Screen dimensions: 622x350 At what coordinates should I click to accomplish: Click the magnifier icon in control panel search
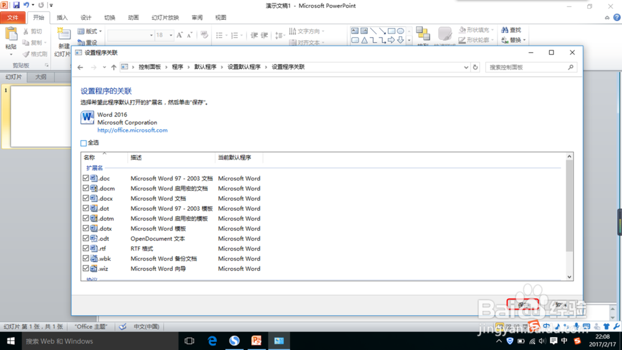coord(570,67)
